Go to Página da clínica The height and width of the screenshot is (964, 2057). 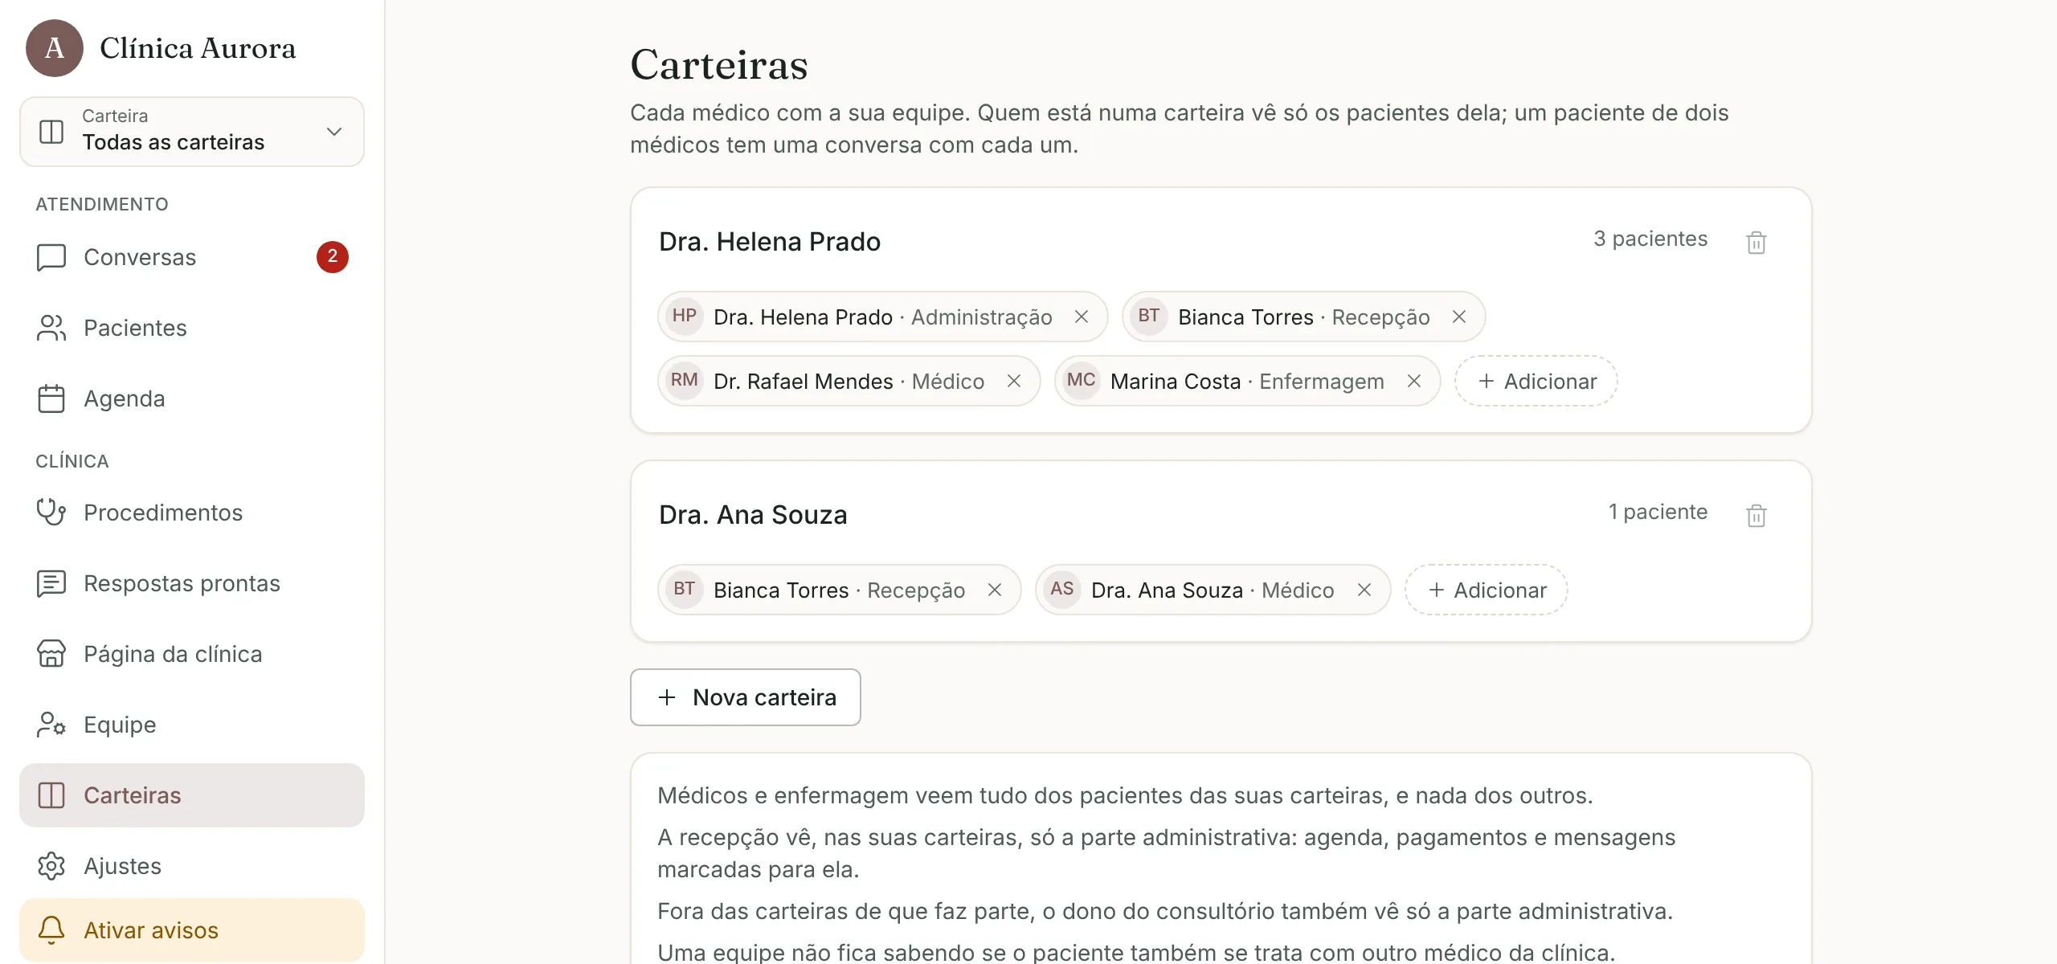tap(192, 654)
